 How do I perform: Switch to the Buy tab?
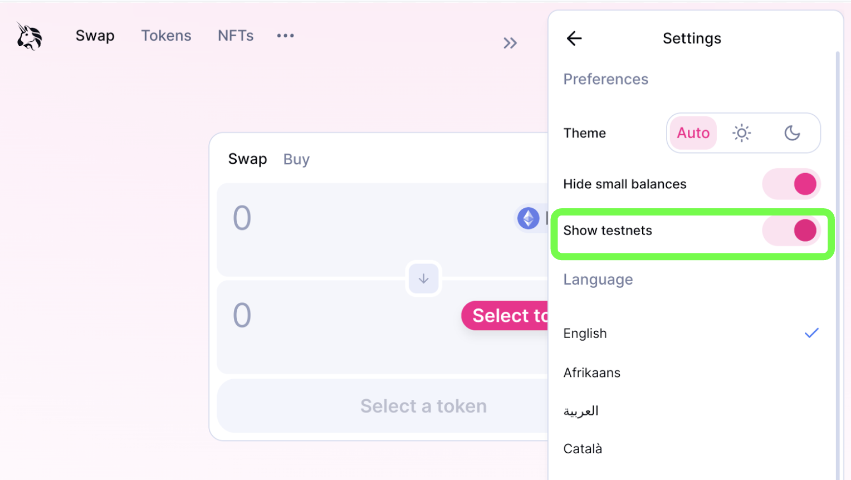pos(296,159)
